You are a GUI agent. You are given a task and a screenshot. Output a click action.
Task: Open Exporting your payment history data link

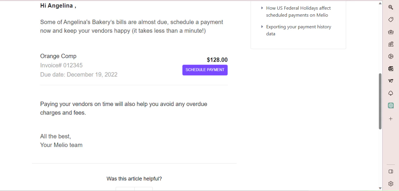click(x=299, y=30)
